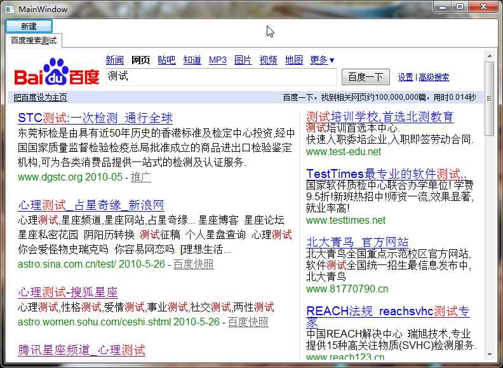Open the 视频 category link
This screenshot has height=368, width=503.
pos(268,60)
